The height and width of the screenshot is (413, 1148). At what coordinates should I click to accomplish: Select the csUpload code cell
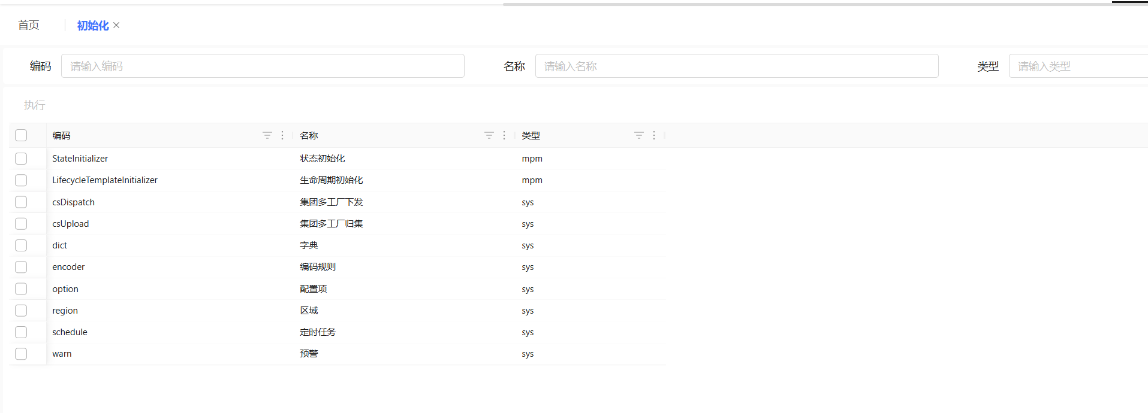tap(70, 224)
